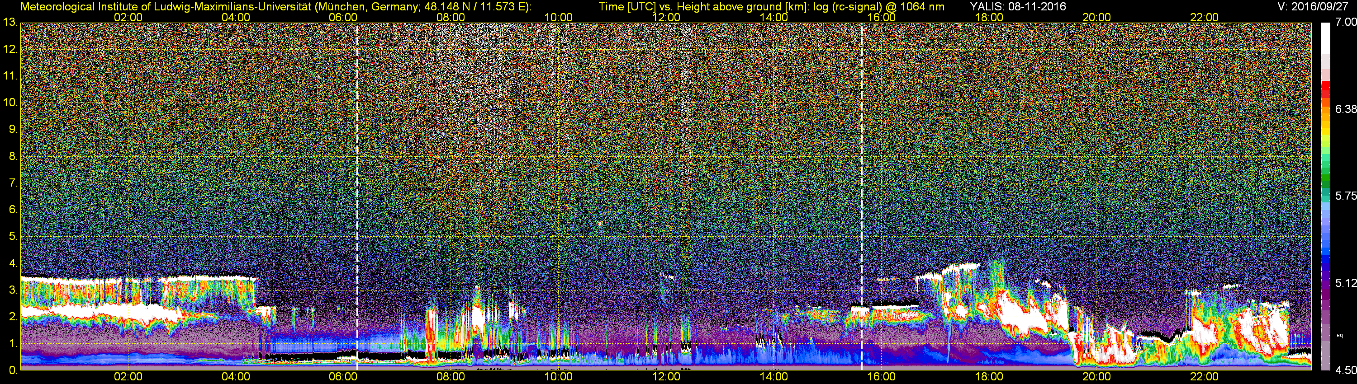The height and width of the screenshot is (384, 1357).
Task: Click the 3 km height axis label
Action: pyautogui.click(x=13, y=290)
